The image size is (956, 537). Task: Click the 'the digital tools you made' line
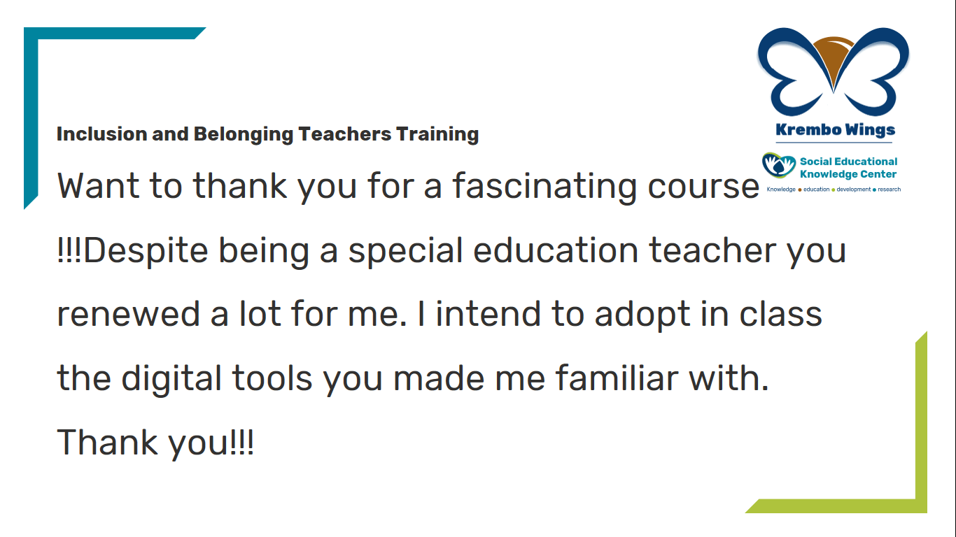413,379
